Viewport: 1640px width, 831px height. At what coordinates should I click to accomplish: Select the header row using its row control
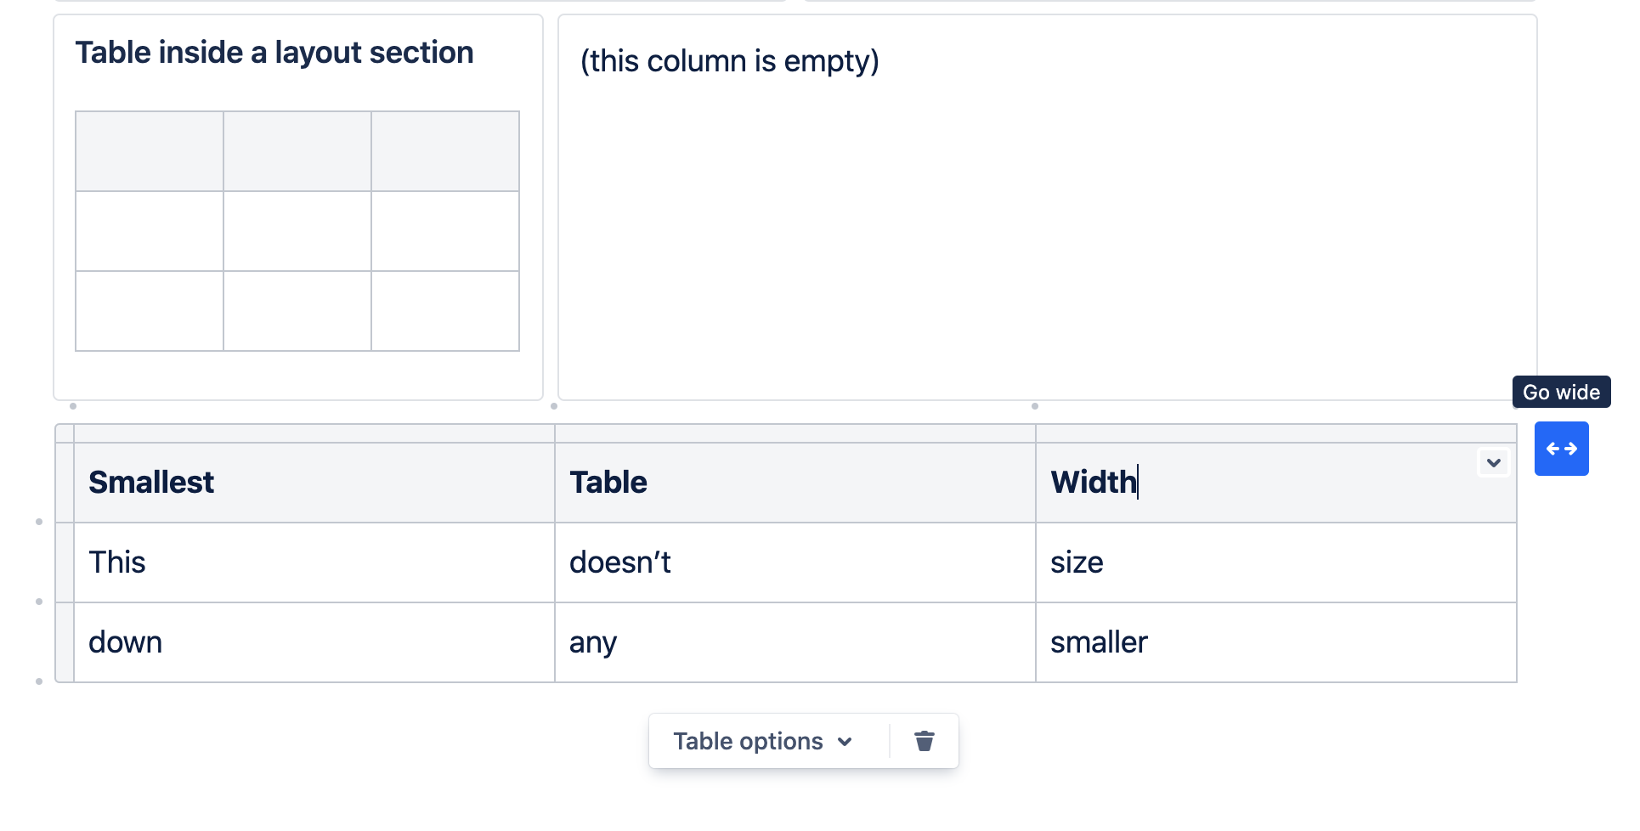pos(65,482)
